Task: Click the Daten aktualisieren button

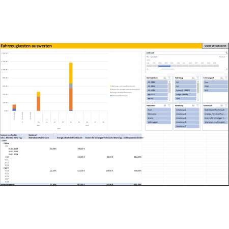Action: pyautogui.click(x=215, y=46)
